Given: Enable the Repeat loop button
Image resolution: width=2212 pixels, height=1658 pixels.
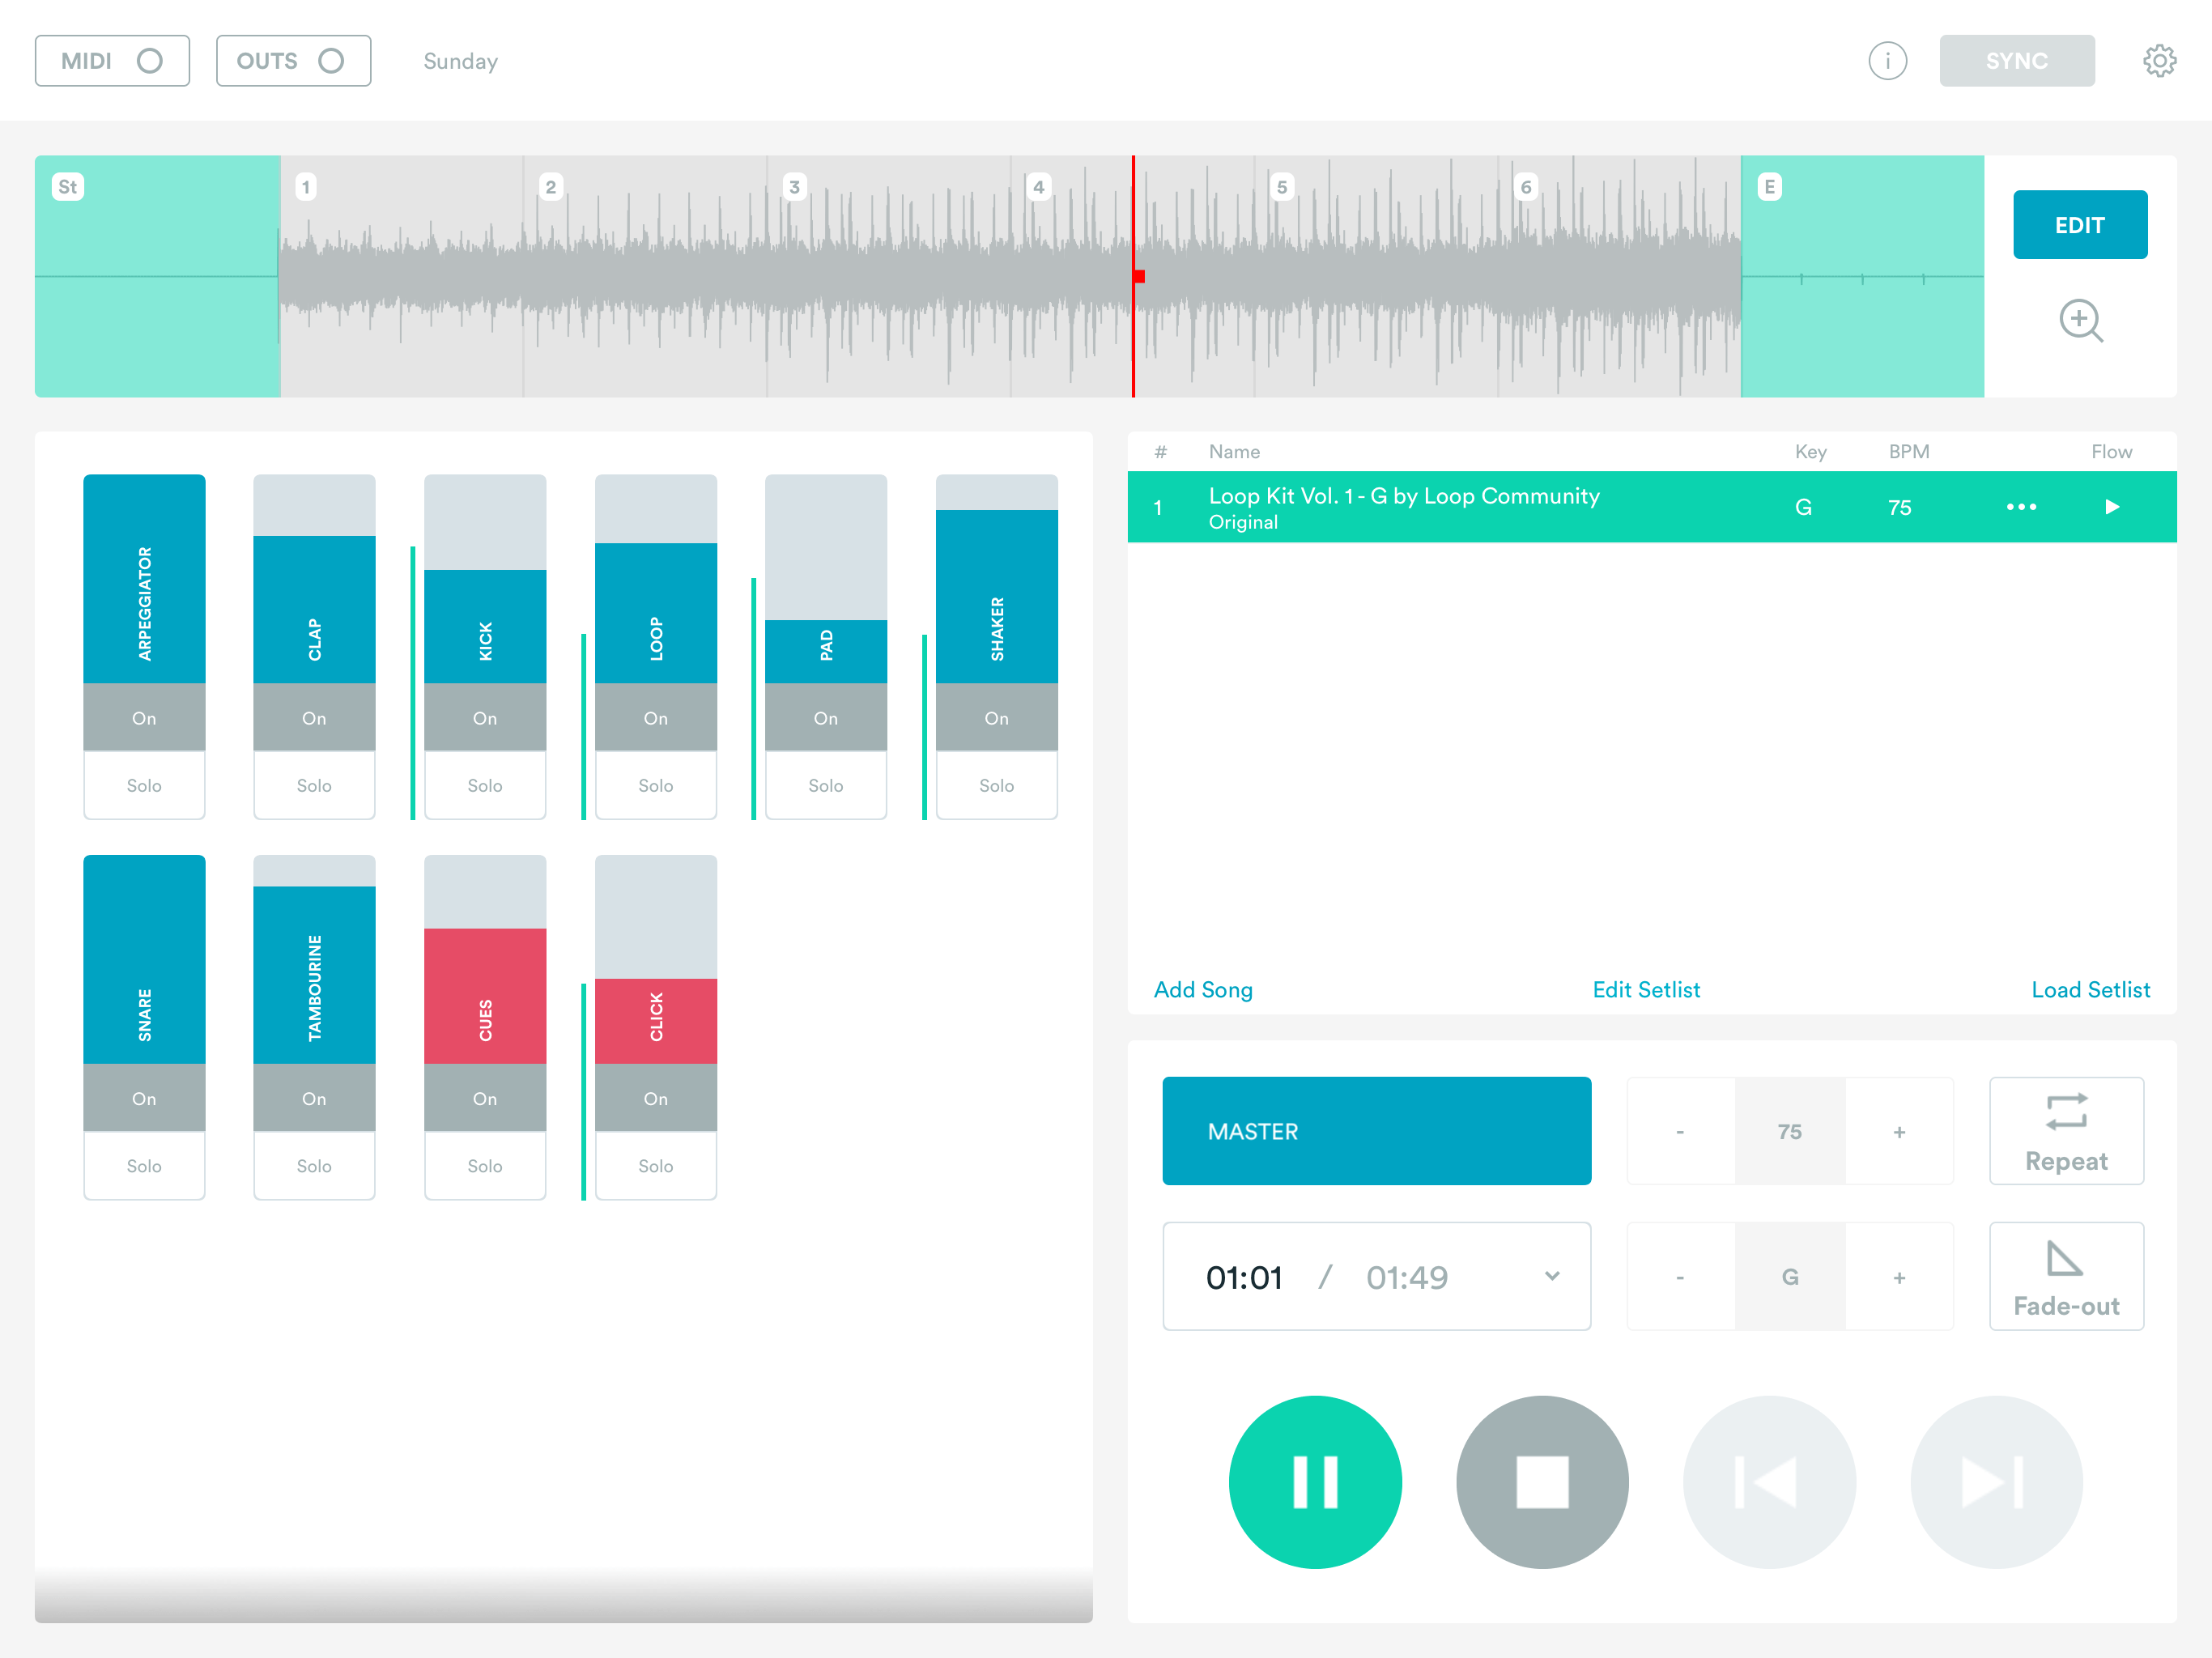Looking at the screenshot, I should pyautogui.click(x=2065, y=1131).
